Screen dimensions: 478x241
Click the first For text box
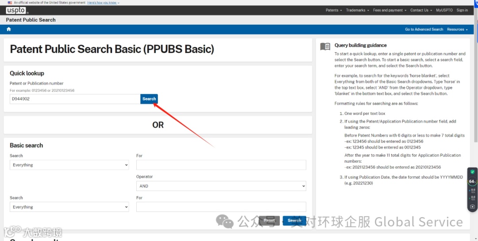tap(221, 165)
